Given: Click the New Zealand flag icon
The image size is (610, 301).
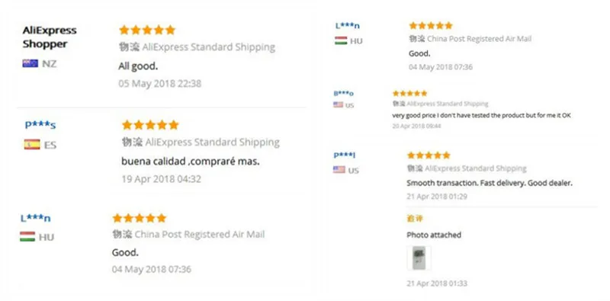Looking at the screenshot, I should (30, 63).
